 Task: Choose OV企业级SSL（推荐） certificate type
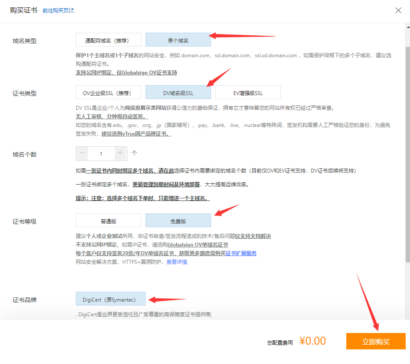pyautogui.click(x=108, y=92)
